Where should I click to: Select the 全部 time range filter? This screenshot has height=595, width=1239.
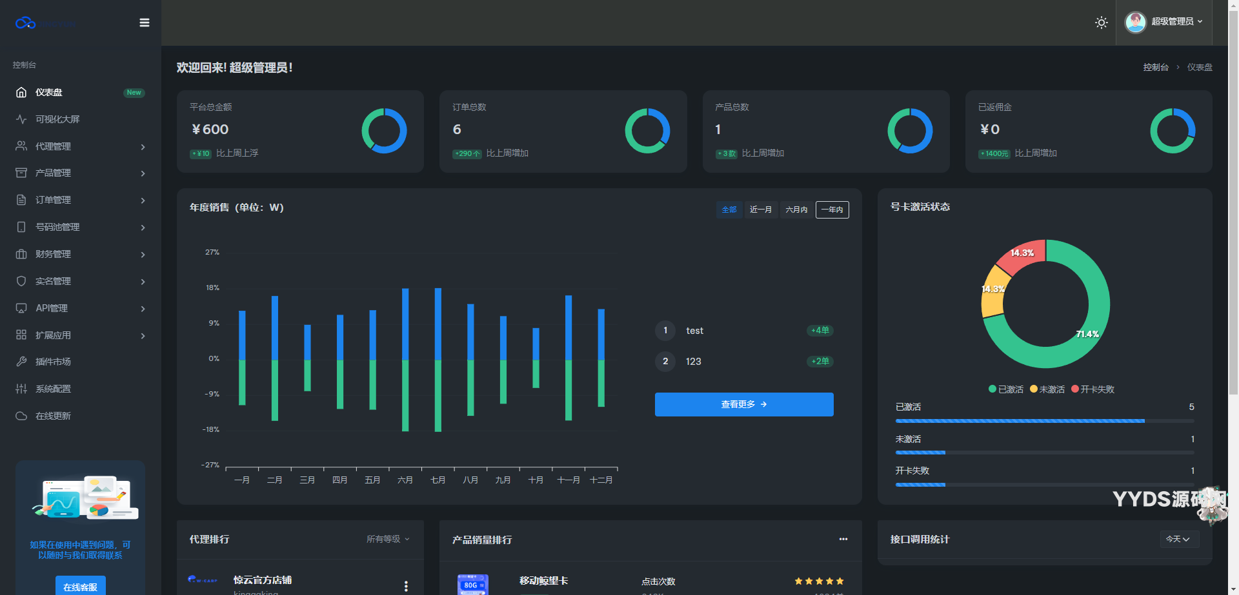[x=729, y=210]
